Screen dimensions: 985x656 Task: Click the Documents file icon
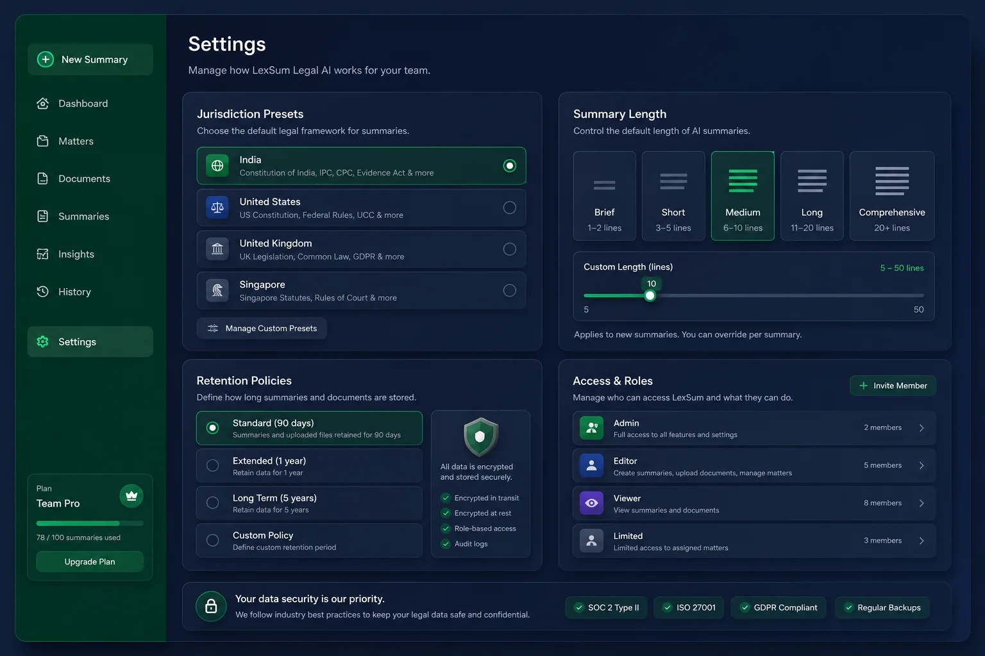point(43,179)
